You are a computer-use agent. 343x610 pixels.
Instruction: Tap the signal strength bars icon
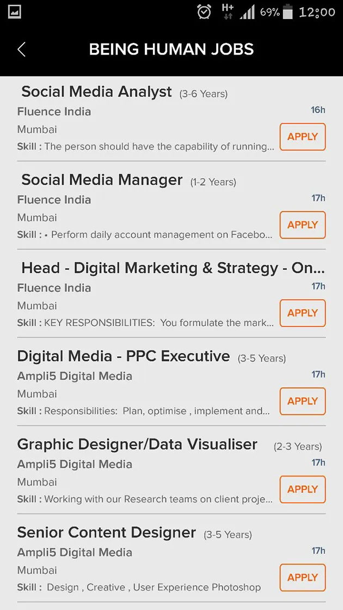[247, 13]
